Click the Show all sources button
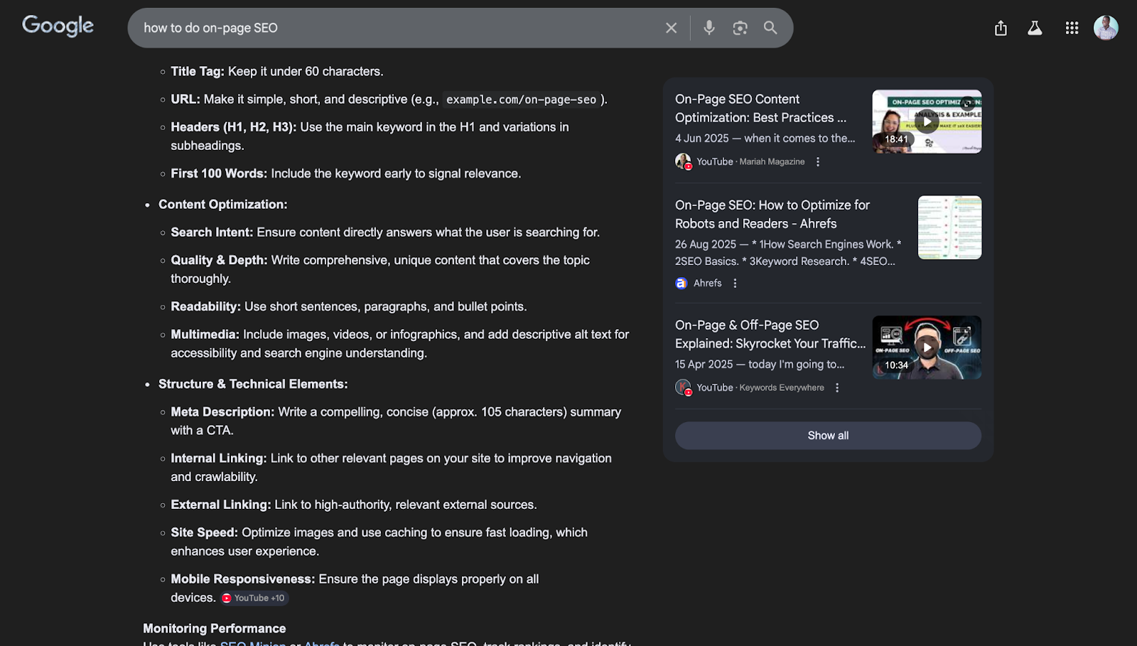This screenshot has width=1137, height=646. tap(828, 436)
